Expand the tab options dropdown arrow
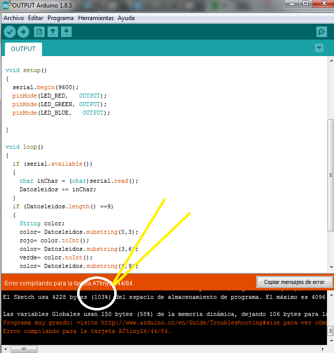The image size is (334, 353). coord(319,48)
